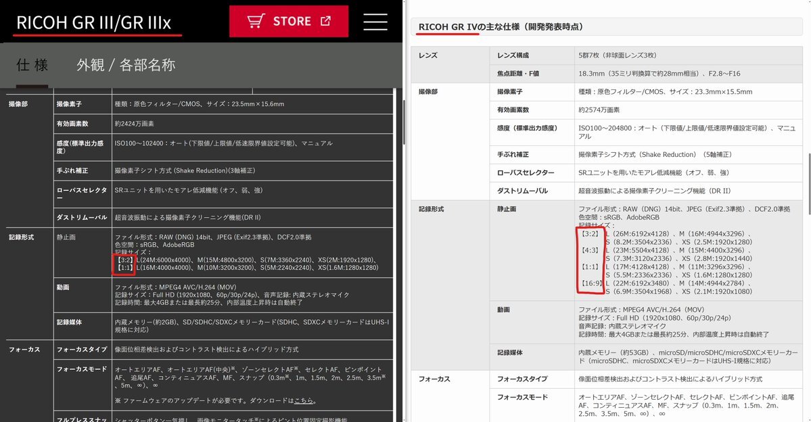Open the red STORE button
This screenshot has height=422, width=811.
point(289,21)
